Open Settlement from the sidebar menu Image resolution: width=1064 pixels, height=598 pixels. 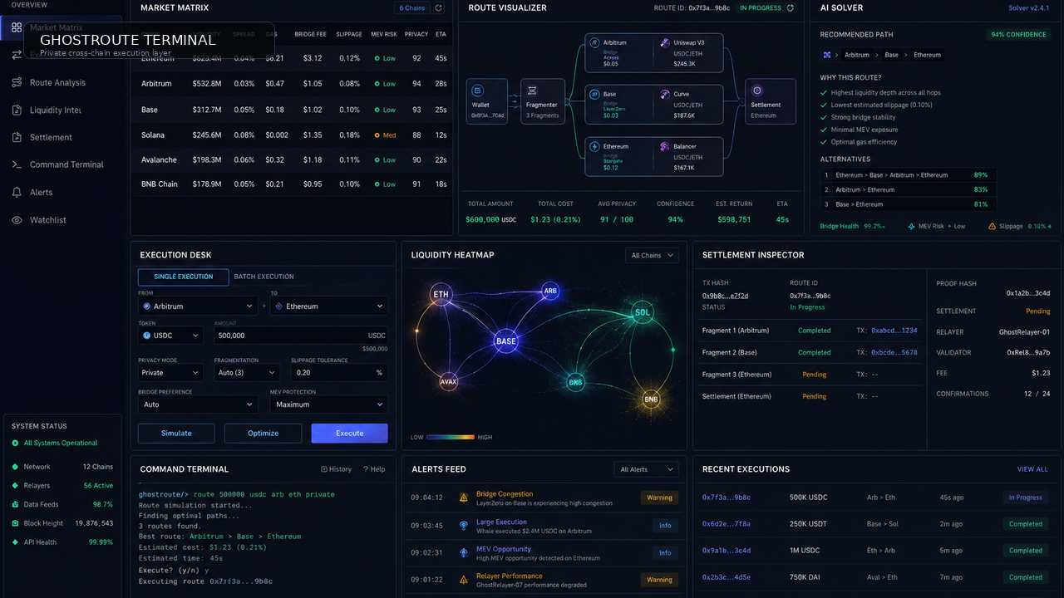(x=51, y=137)
